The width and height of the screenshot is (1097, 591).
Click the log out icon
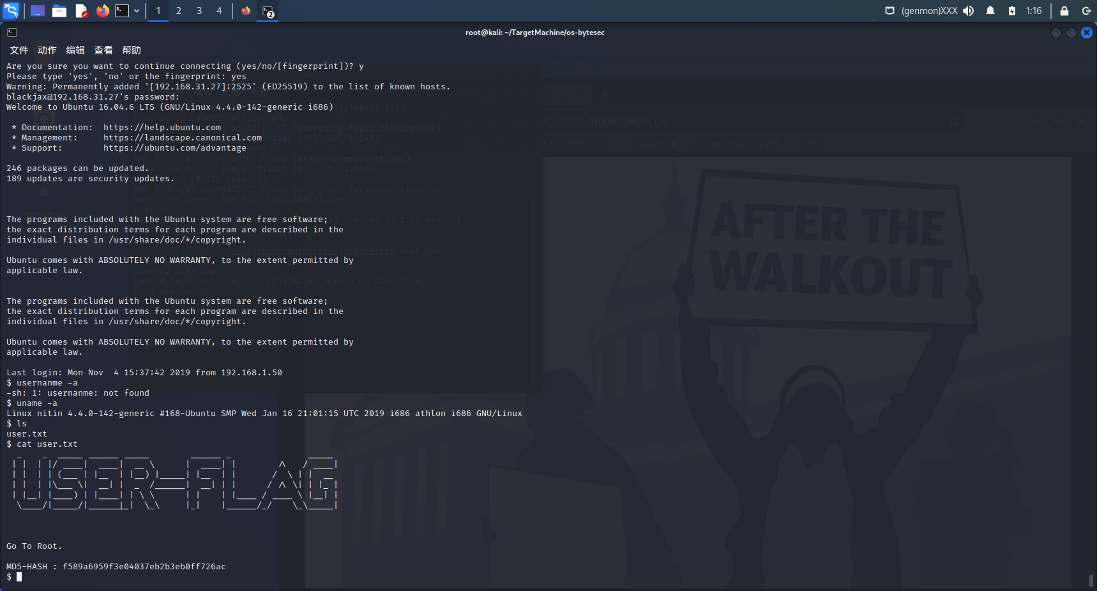point(1086,11)
